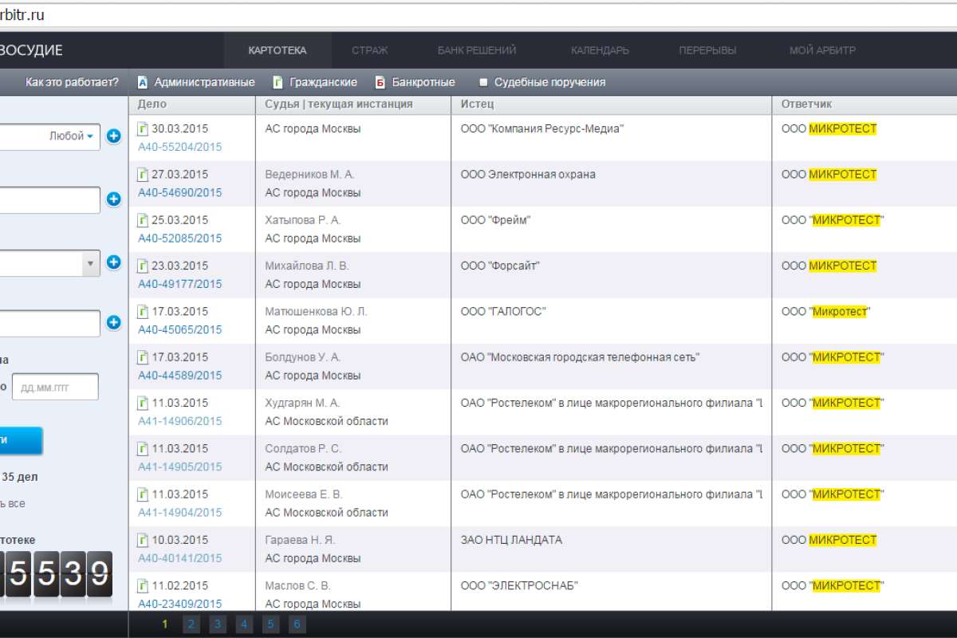The width and height of the screenshot is (957, 638).
Task: Go to results page 4
Action: 244,624
